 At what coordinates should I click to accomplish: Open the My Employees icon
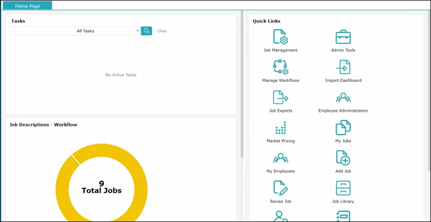pos(280,158)
